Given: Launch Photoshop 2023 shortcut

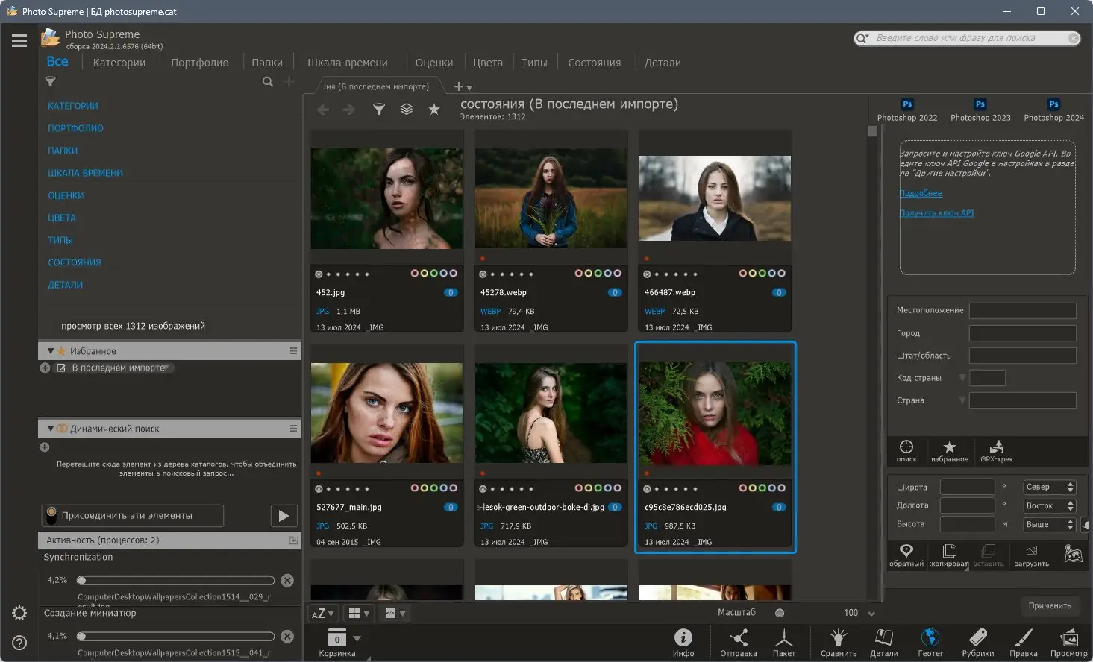Looking at the screenshot, I should [x=980, y=105].
